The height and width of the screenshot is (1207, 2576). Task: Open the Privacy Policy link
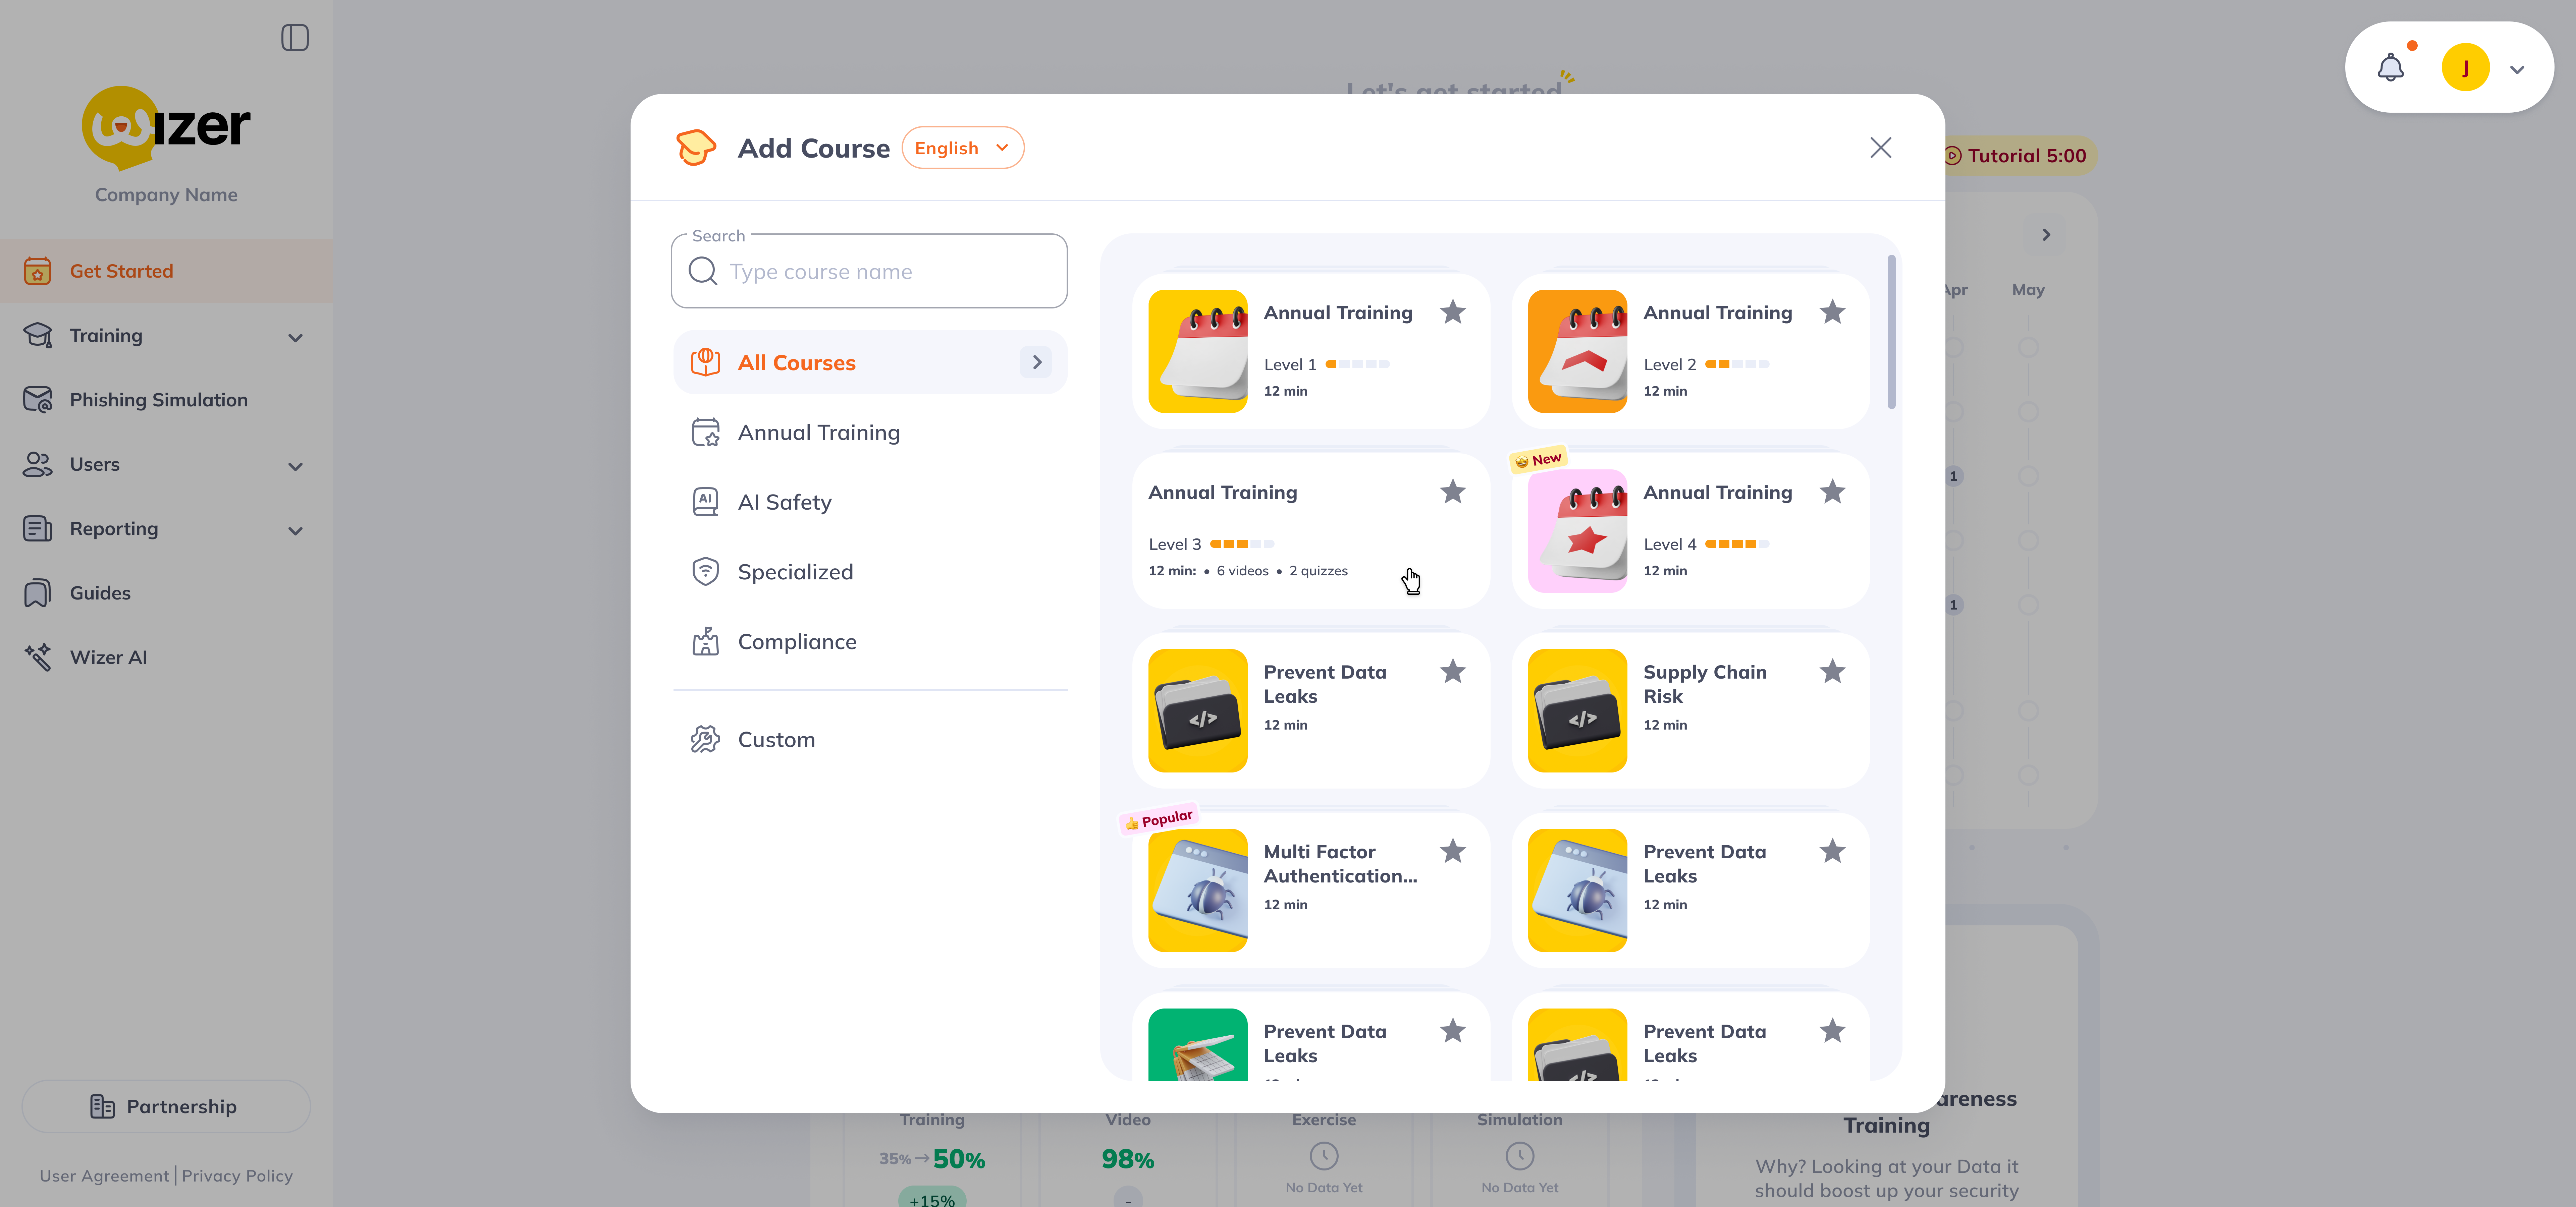pyautogui.click(x=237, y=1176)
